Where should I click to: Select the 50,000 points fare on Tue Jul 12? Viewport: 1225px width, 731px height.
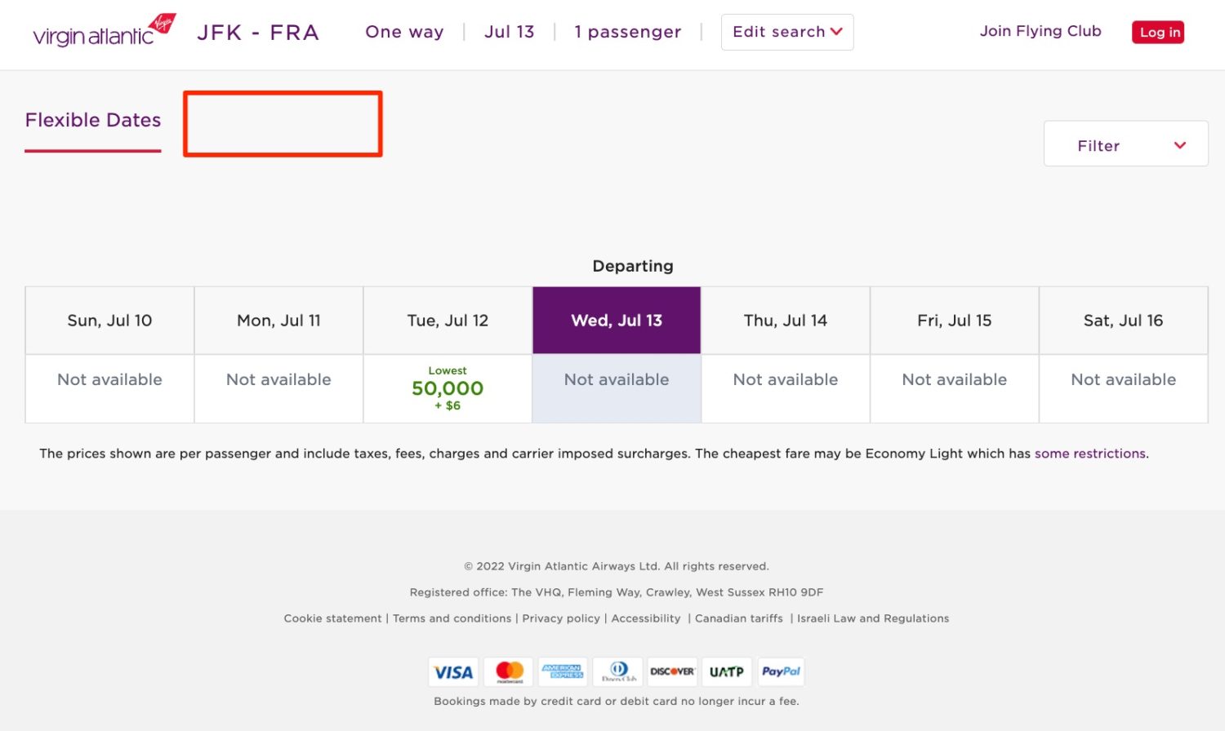[x=447, y=388]
